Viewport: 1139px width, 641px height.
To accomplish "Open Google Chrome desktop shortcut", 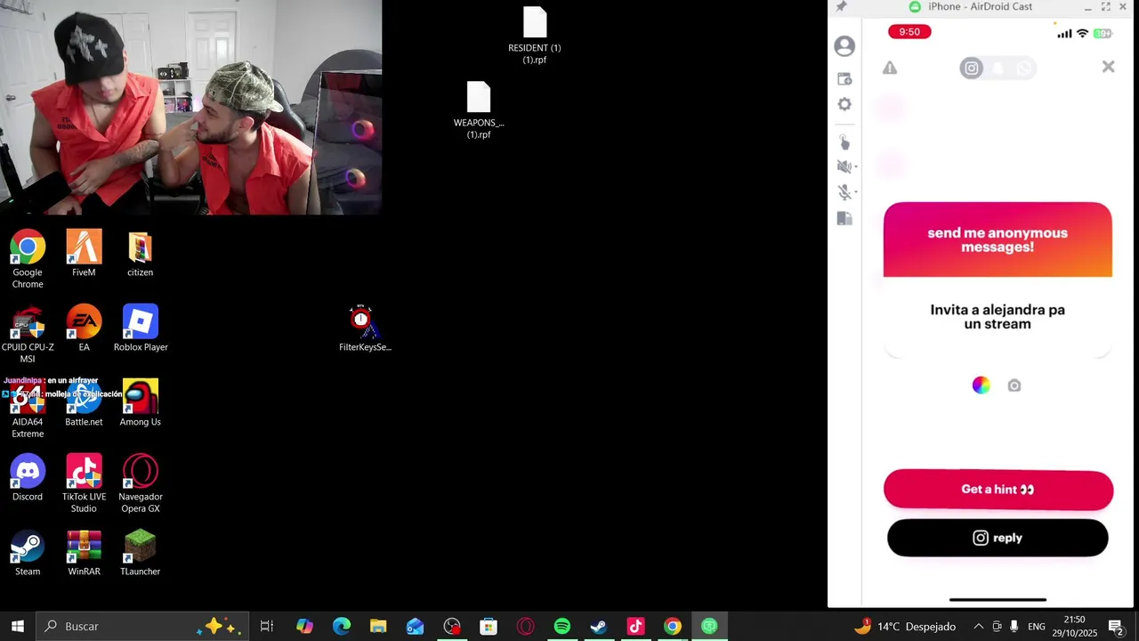I will click(x=28, y=259).
